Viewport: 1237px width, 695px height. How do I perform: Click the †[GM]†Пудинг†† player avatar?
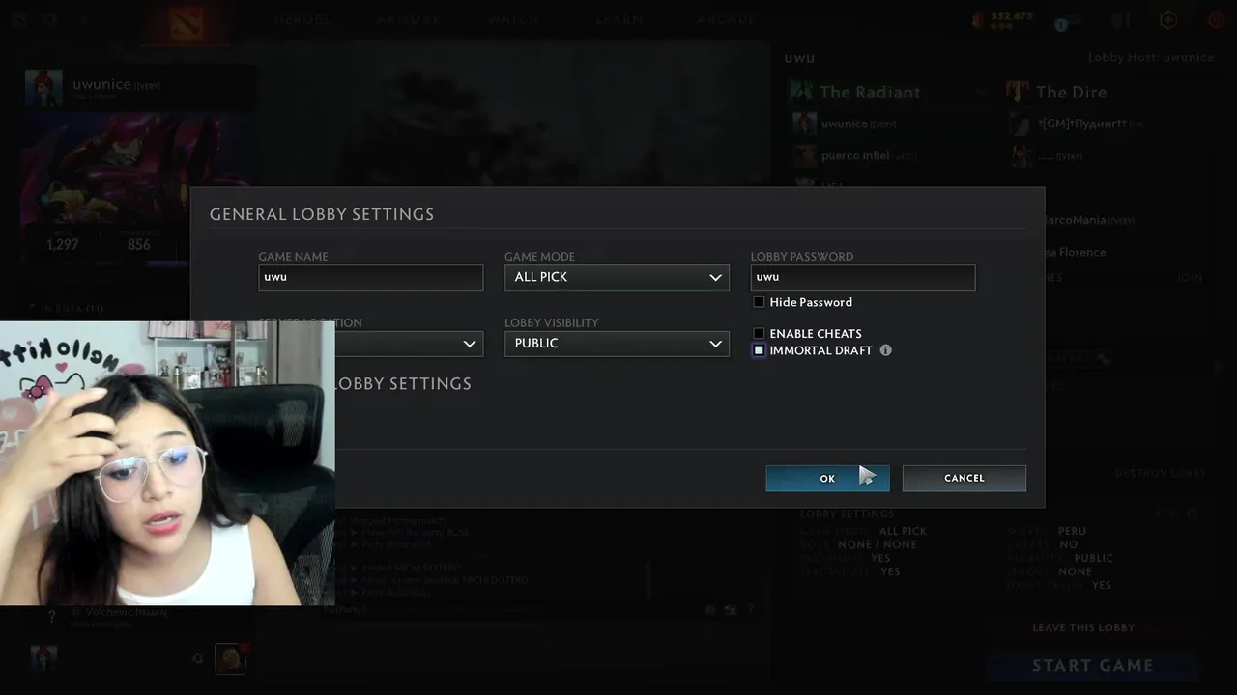(x=1020, y=124)
